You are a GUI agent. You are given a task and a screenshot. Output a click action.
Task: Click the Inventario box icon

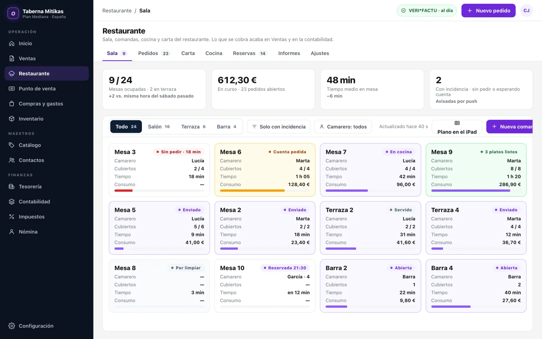(x=12, y=119)
